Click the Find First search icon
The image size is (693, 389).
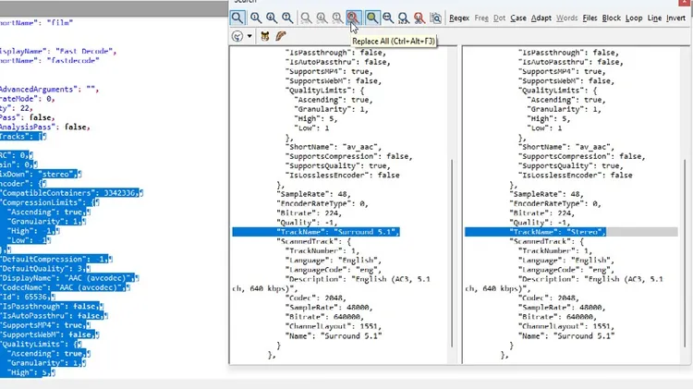tap(255, 18)
